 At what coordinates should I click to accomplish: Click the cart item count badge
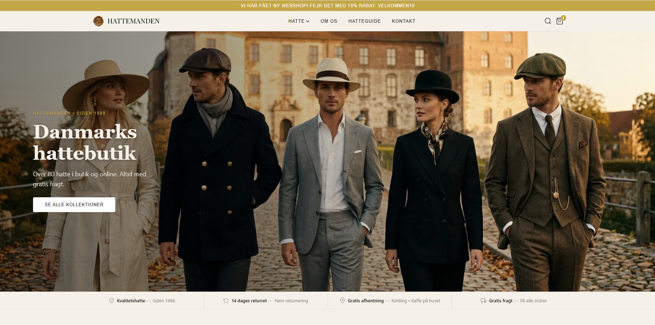tap(563, 18)
